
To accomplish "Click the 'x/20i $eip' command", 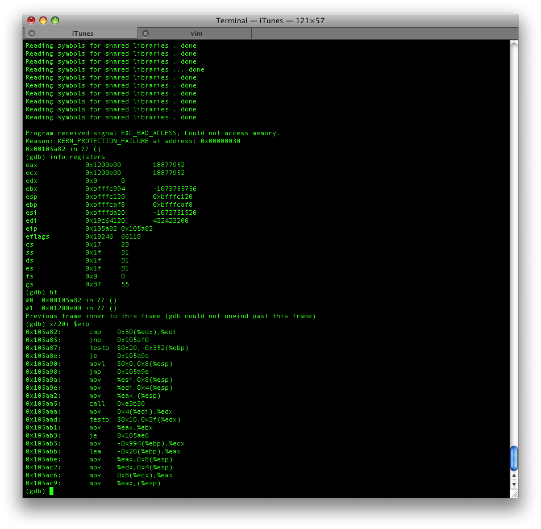I will [69, 324].
